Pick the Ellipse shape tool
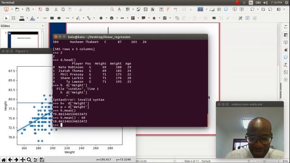This screenshot has height=163, width=290. coord(59,18)
